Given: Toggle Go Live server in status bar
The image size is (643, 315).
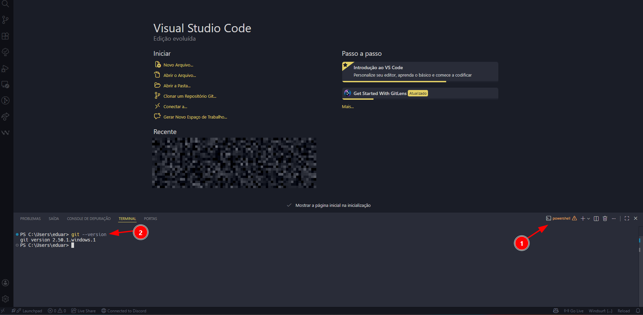Looking at the screenshot, I should click(x=574, y=311).
